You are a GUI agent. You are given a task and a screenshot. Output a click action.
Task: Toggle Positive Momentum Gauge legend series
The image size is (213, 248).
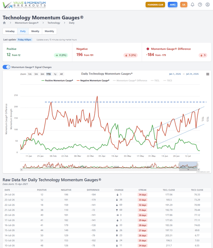[x=57, y=80]
